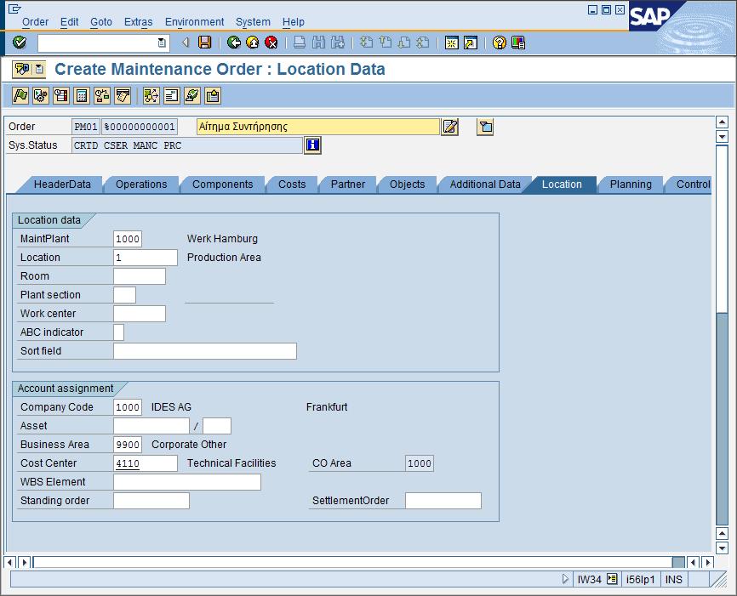Click the Last Page icon
The image size is (737, 596).
[x=423, y=43]
